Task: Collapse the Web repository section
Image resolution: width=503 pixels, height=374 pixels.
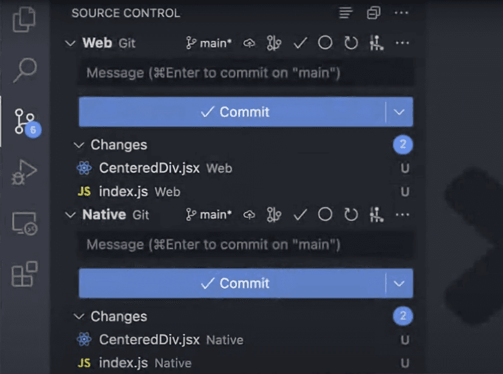Action: point(70,43)
